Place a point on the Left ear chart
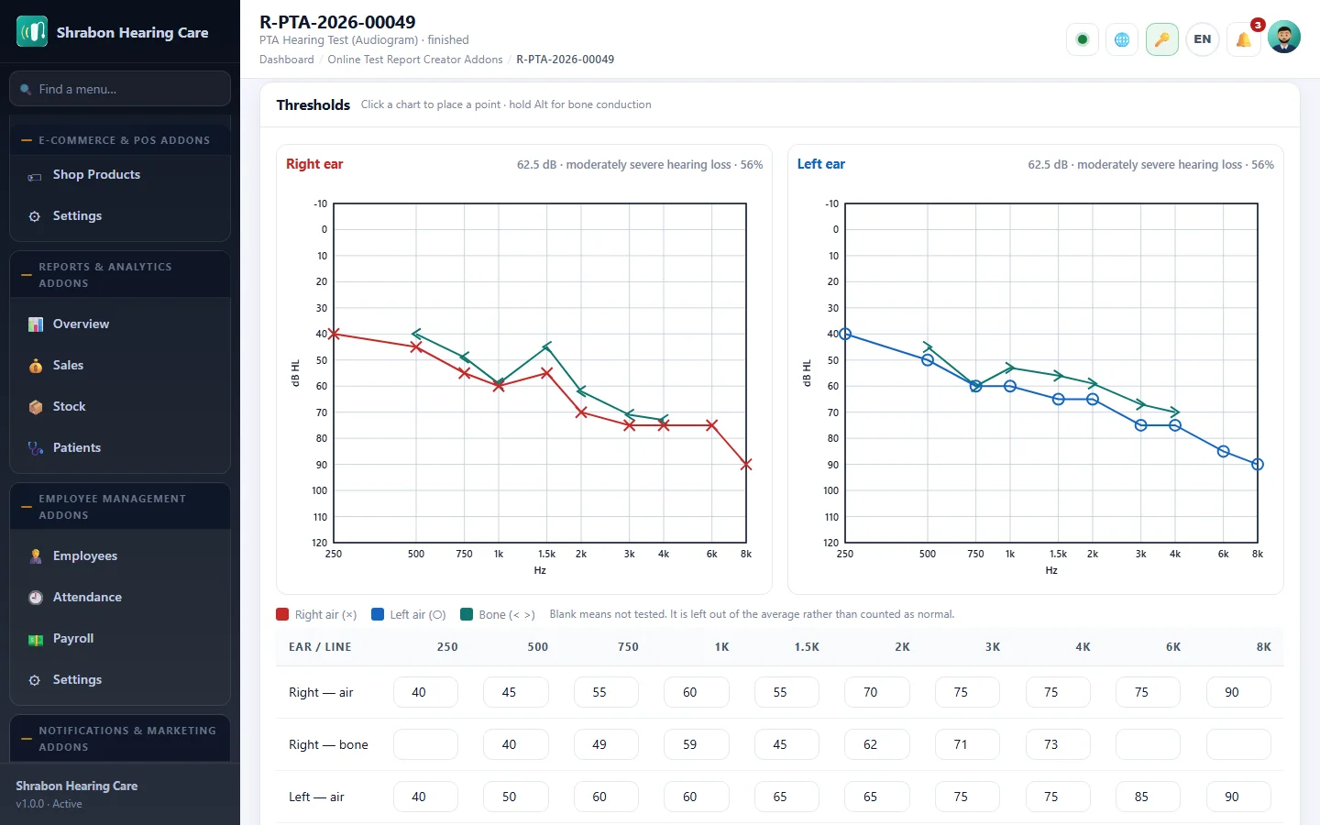Screen dimensions: 1320x825 (x=1051, y=373)
